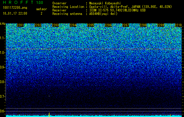
Task: Click the Receiving Location text line
Action: 112,7
